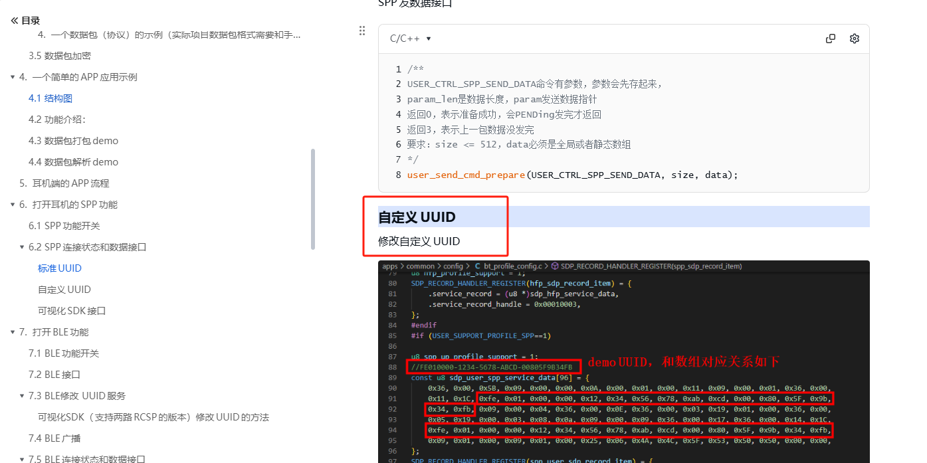Screen dimensions: 927x463
Task: Collapse the '7.3 BLE修改 UUID 服务' arrow
Action: coord(22,396)
